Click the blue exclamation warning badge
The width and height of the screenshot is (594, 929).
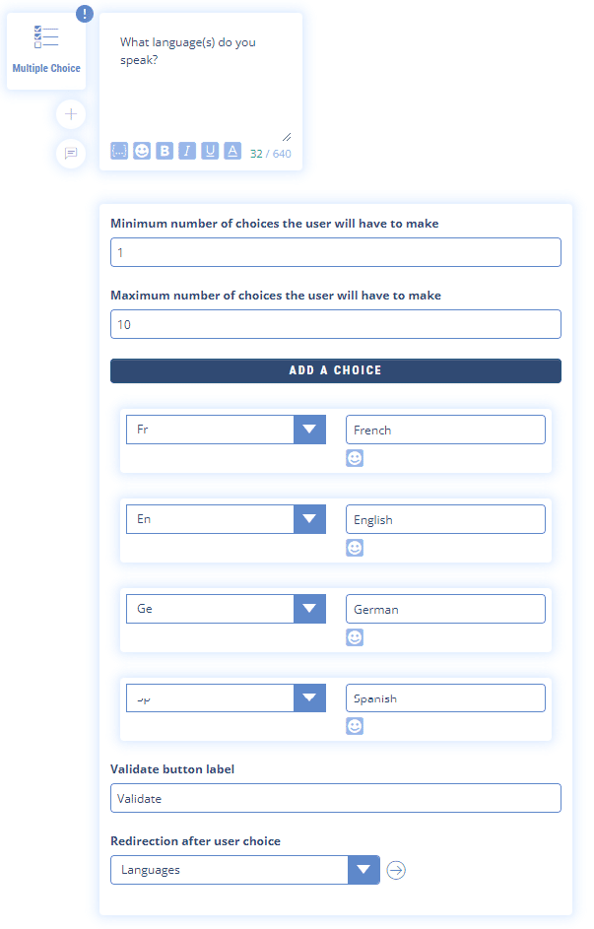(x=85, y=14)
